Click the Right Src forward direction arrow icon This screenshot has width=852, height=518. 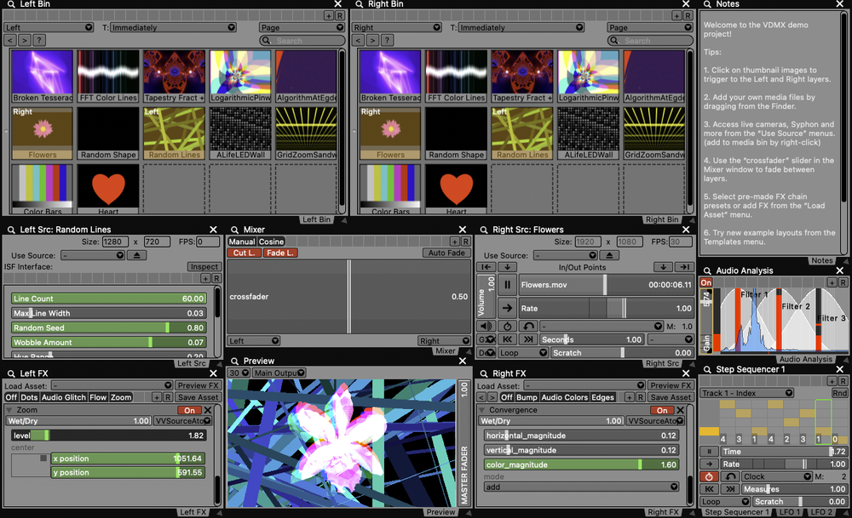click(506, 309)
